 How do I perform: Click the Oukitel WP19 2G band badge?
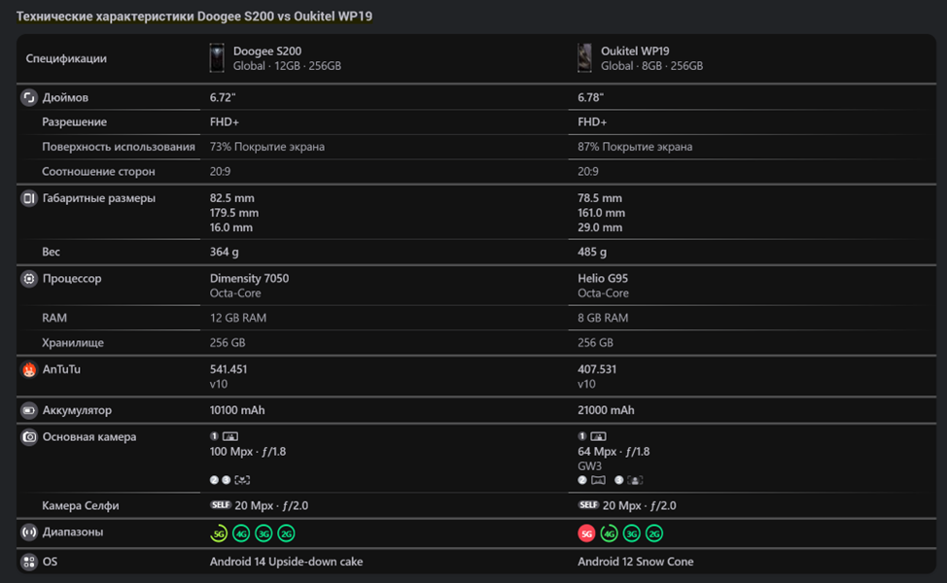pos(654,533)
